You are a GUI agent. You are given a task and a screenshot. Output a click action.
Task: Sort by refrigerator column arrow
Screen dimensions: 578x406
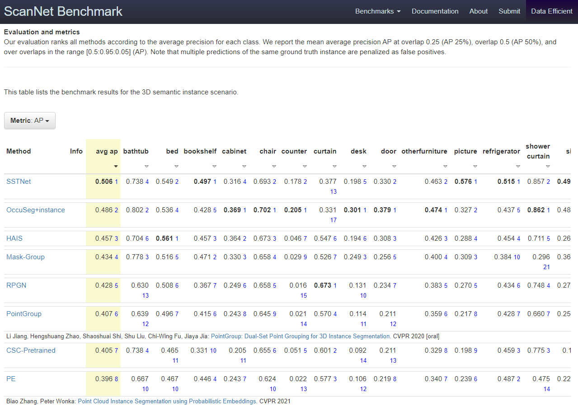coord(518,166)
